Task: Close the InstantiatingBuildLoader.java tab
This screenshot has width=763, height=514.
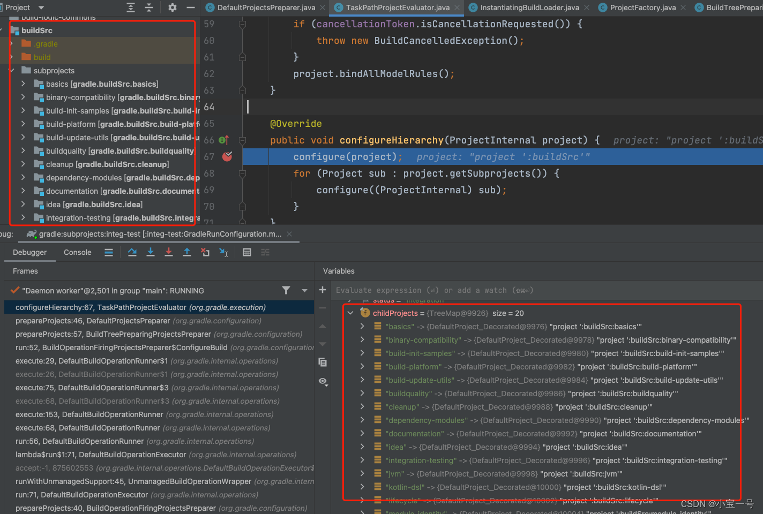Action: pyautogui.click(x=587, y=7)
